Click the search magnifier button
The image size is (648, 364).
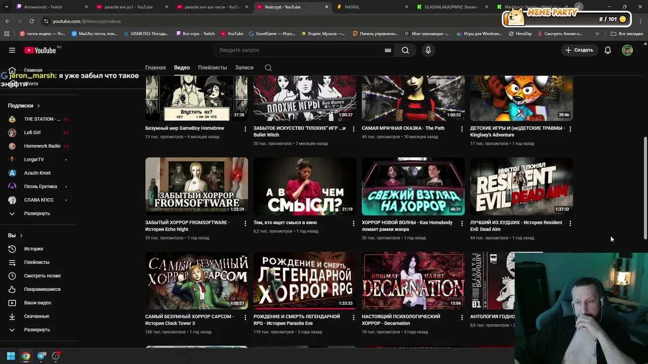[406, 50]
